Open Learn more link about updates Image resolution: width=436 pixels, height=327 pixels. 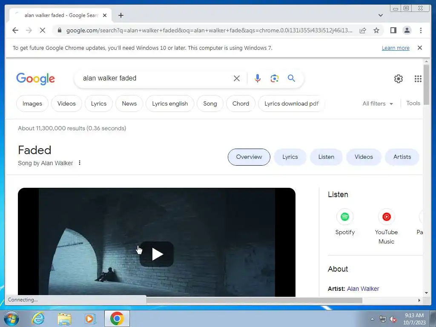pyautogui.click(x=396, y=48)
